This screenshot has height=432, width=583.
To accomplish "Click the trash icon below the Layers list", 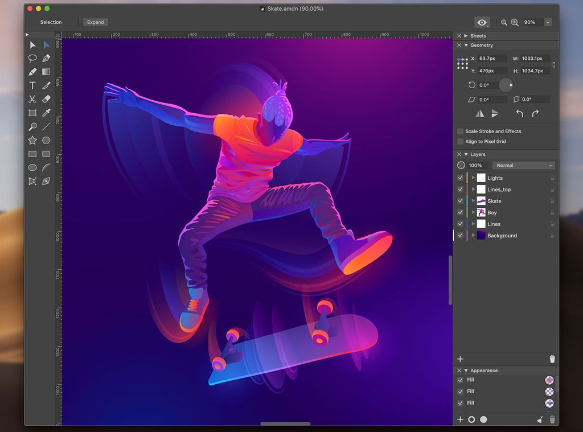I will (x=552, y=359).
